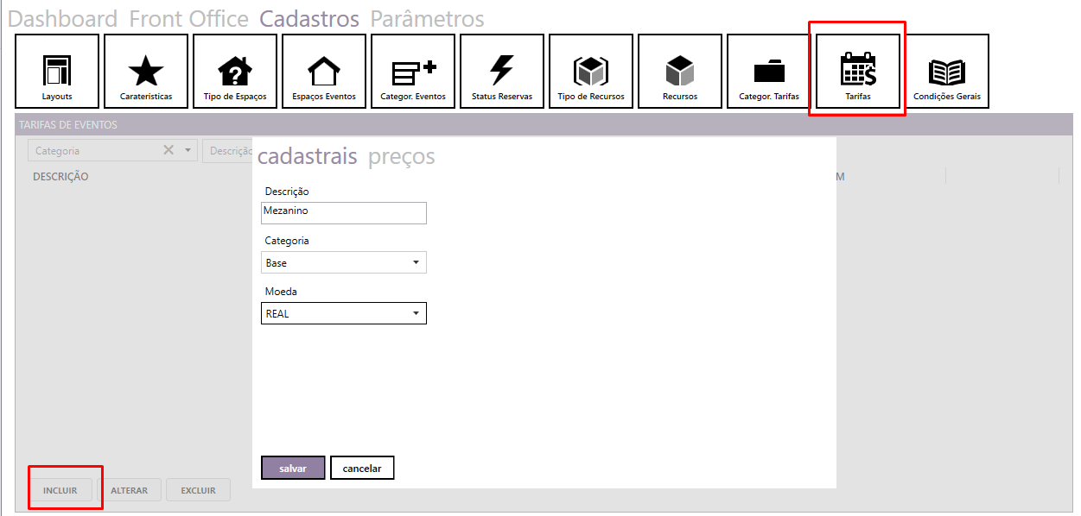
Task: Open the Categoria filter dropdown arrow
Action: coord(188,151)
